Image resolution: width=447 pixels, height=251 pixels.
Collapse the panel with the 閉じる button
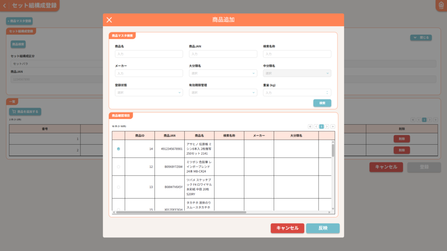coord(421,37)
